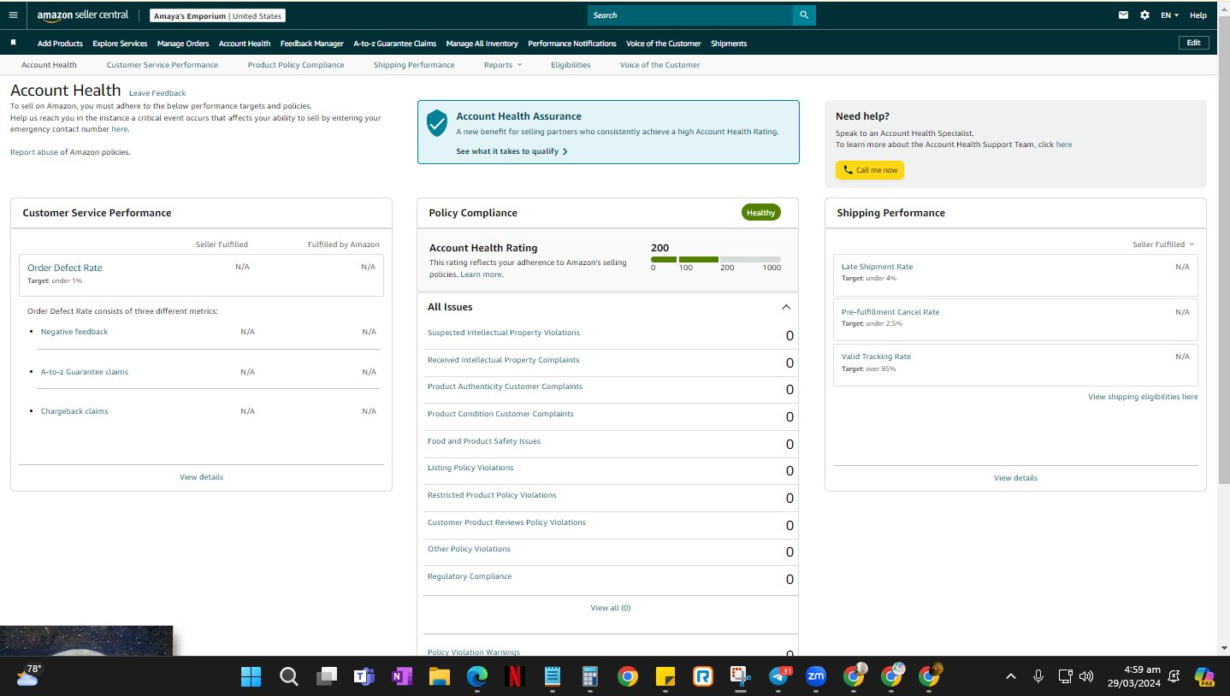The image size is (1230, 696).
Task: Click View details under Customer Service Performance
Action: (x=202, y=477)
